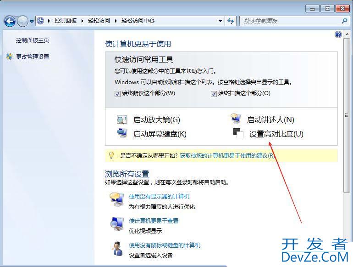Viewport: 353px width, 267px height.
Task: Open 获取使您的计算机更易于使用的建议 link
Action: (x=227, y=155)
